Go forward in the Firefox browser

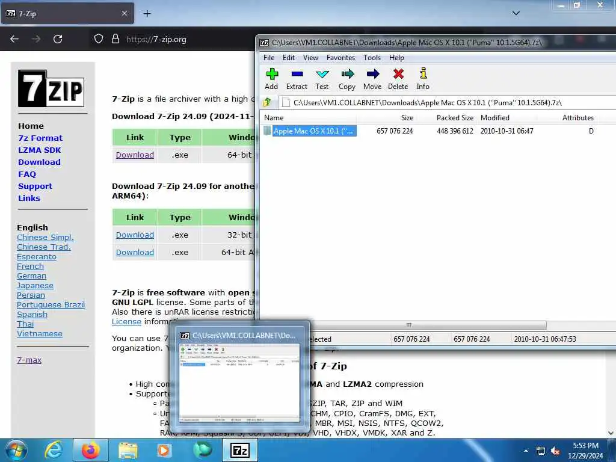click(36, 39)
